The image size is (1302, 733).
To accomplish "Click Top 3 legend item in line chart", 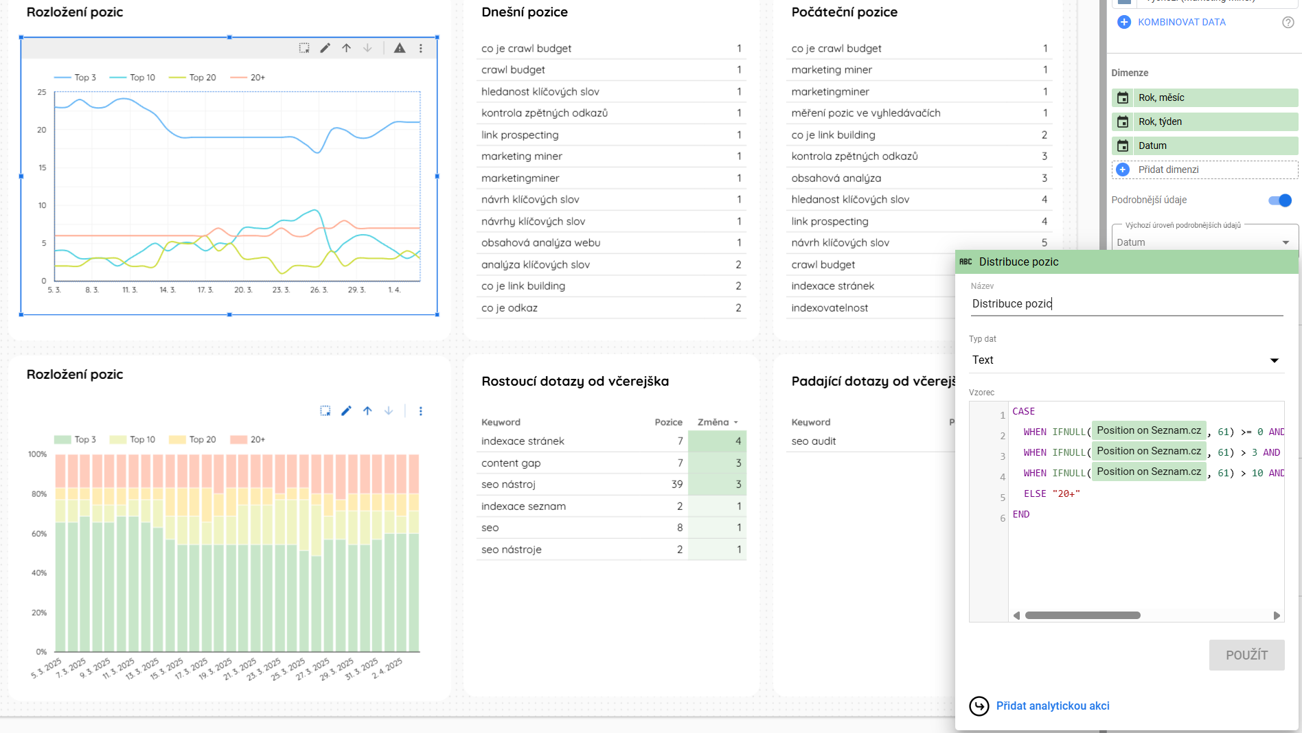I will click(x=76, y=78).
